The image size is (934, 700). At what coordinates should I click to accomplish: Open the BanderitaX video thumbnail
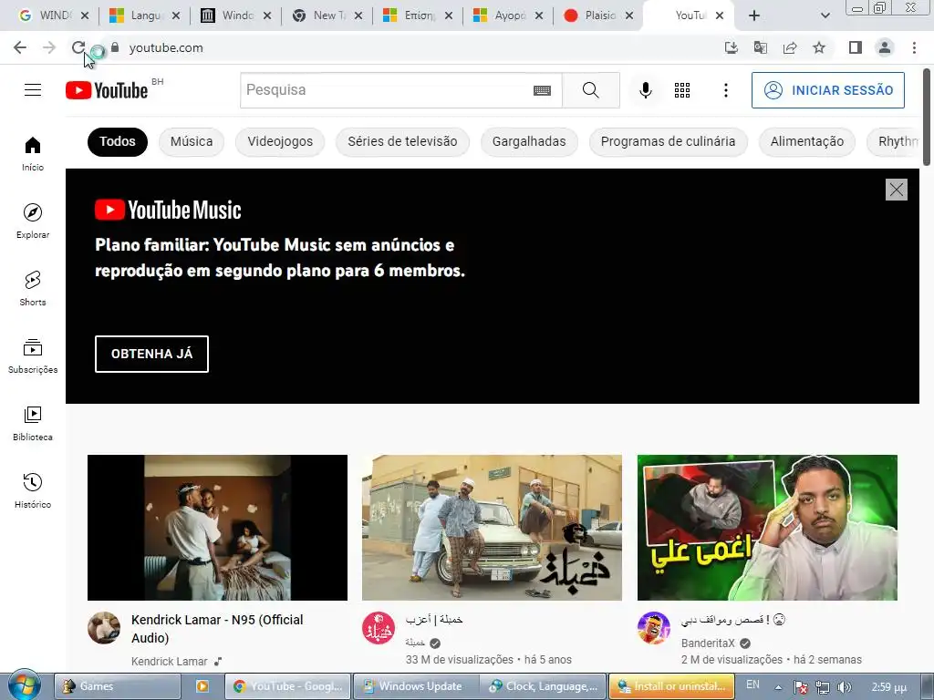point(767,528)
